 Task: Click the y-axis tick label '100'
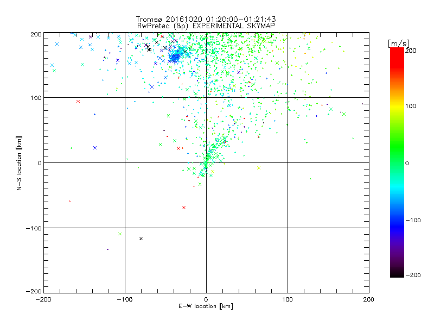coord(36,98)
